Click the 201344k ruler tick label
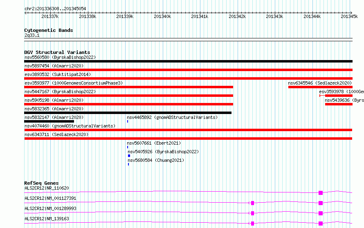Image resolution: width=364 pixels, height=228 pixels. [312, 16]
